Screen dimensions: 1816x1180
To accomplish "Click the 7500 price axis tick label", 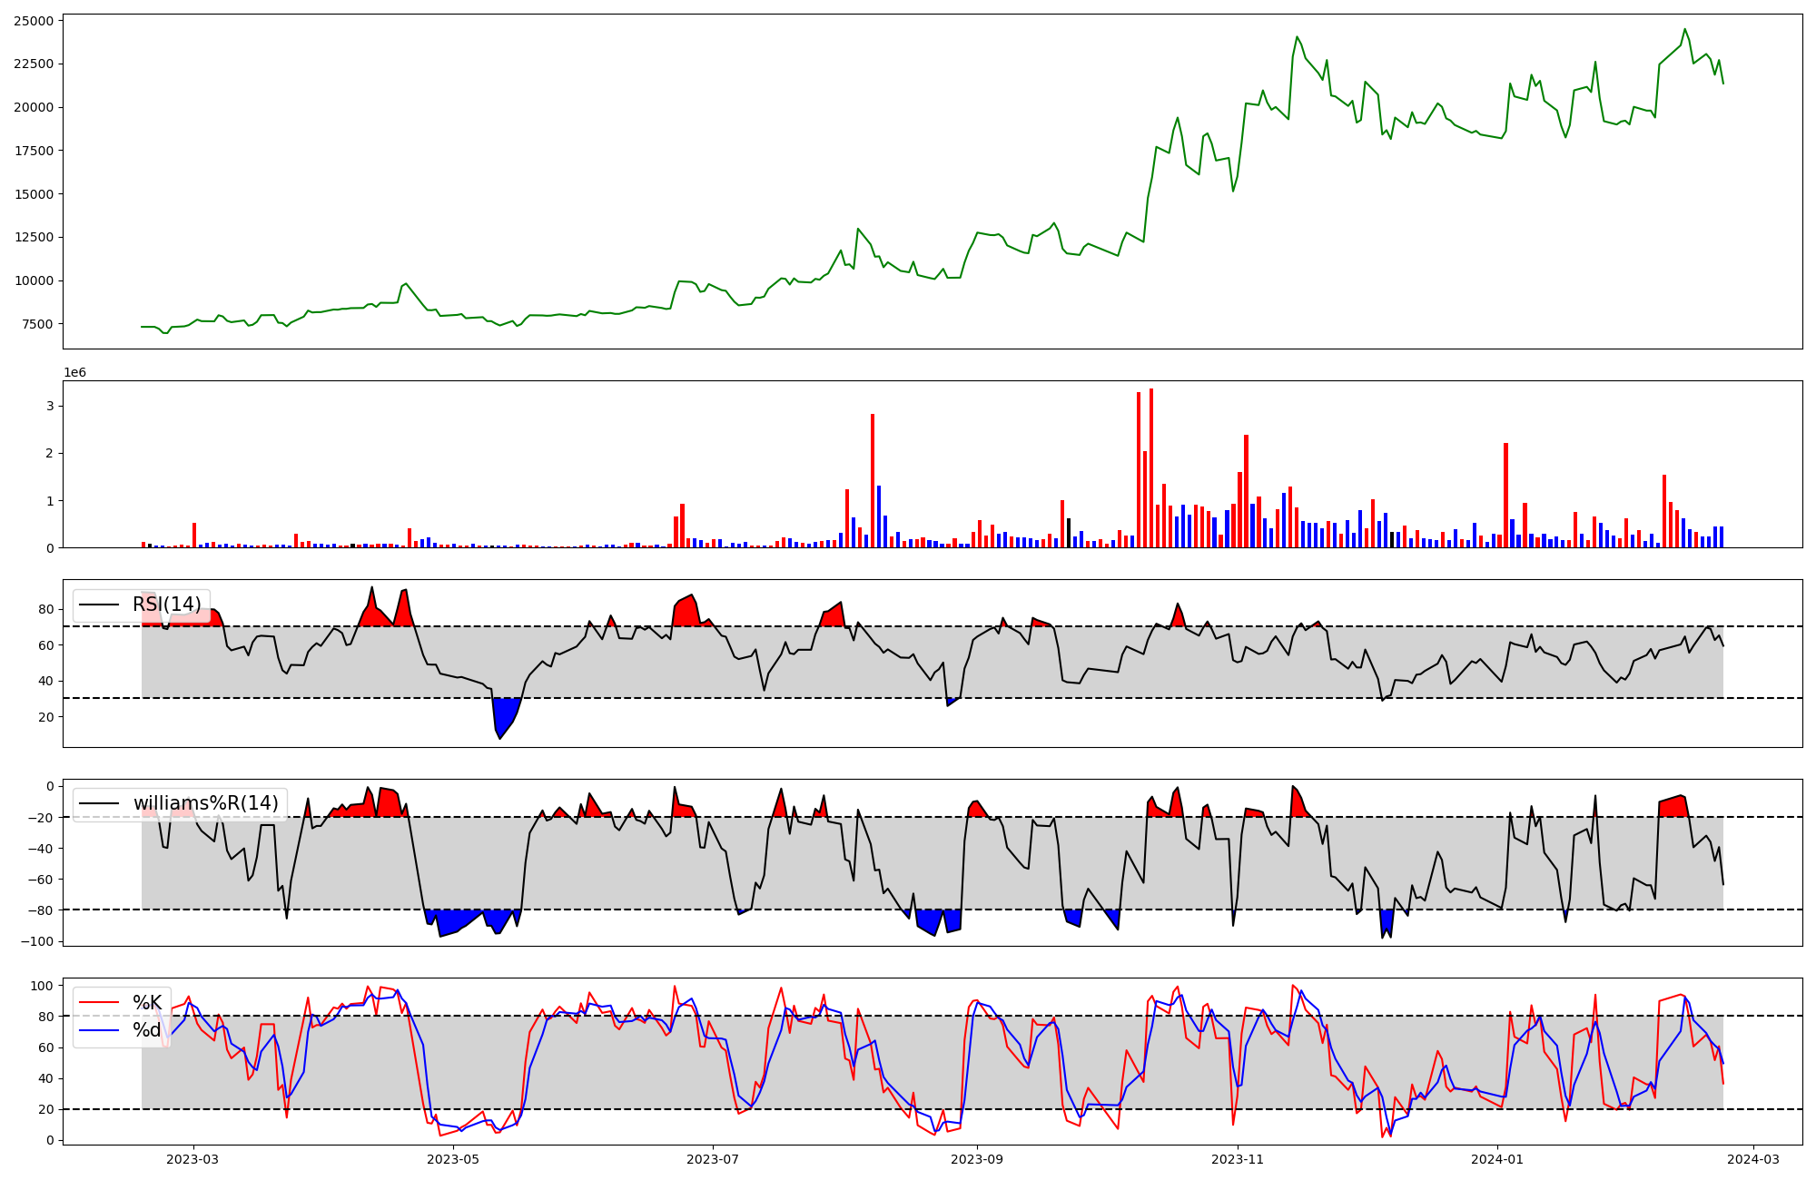I will [x=37, y=324].
